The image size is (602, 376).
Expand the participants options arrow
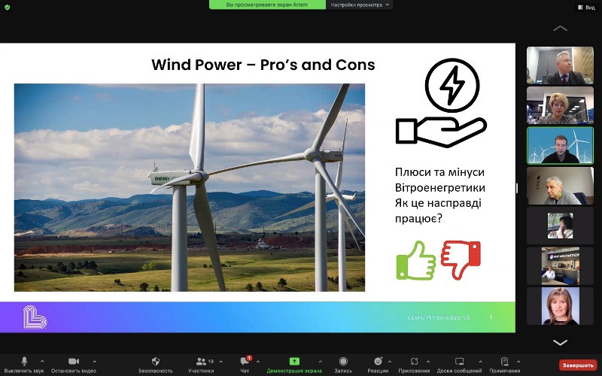click(220, 362)
